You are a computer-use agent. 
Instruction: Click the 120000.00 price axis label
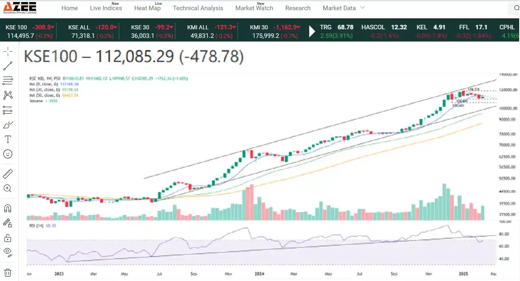point(509,90)
